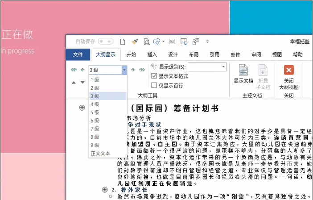This screenshot has width=313, height=200.
Task: Click the picture insert icon in quick access toolbar
Action: [184, 42]
